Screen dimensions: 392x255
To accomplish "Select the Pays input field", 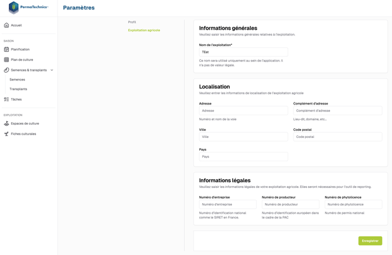I will click(x=243, y=156).
